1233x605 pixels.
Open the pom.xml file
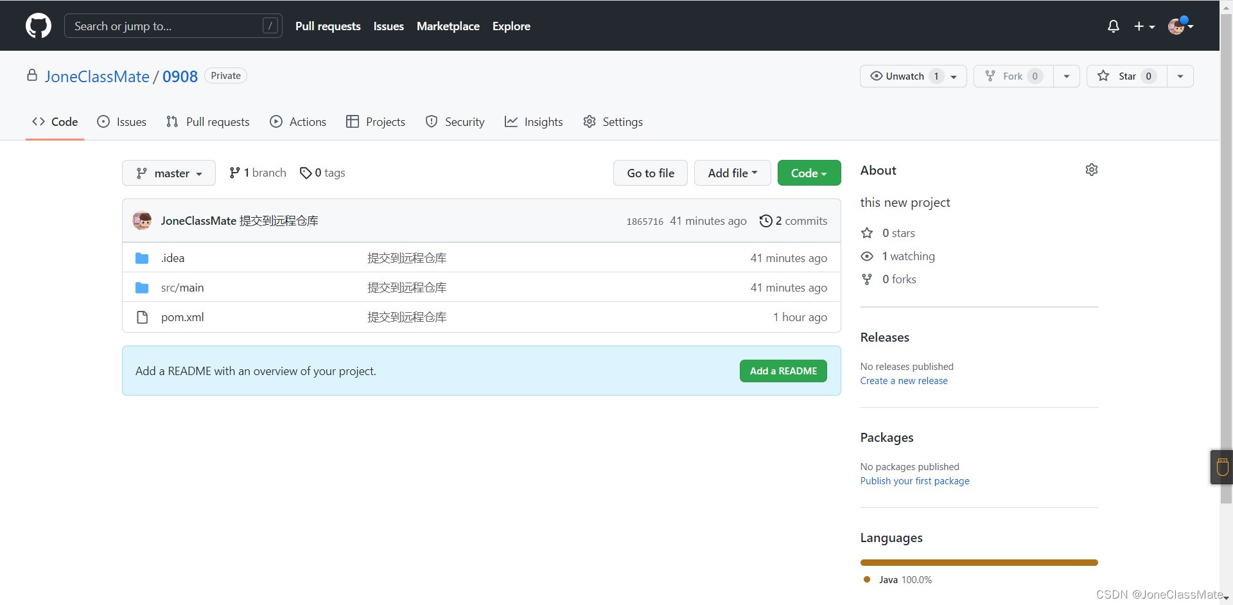point(182,317)
